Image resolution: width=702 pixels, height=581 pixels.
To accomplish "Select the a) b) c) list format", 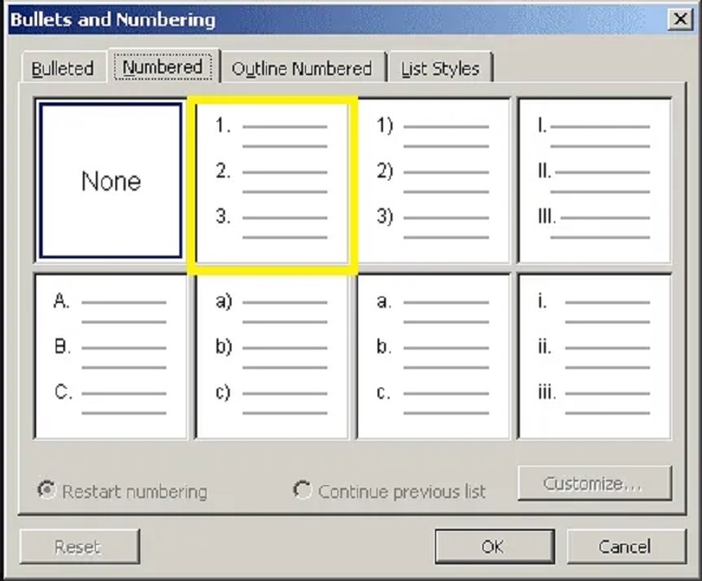I will point(272,356).
